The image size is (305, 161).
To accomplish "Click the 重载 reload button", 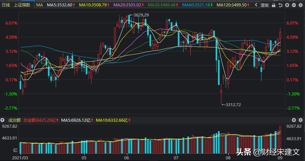I will (265, 5).
